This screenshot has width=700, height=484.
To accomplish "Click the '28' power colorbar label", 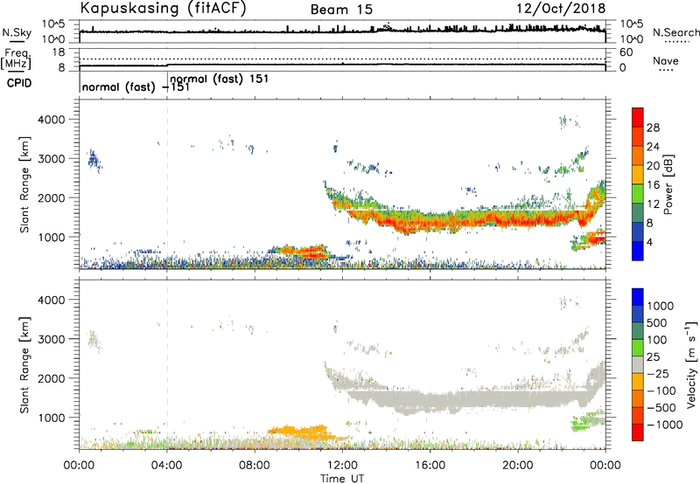I will pyautogui.click(x=653, y=128).
